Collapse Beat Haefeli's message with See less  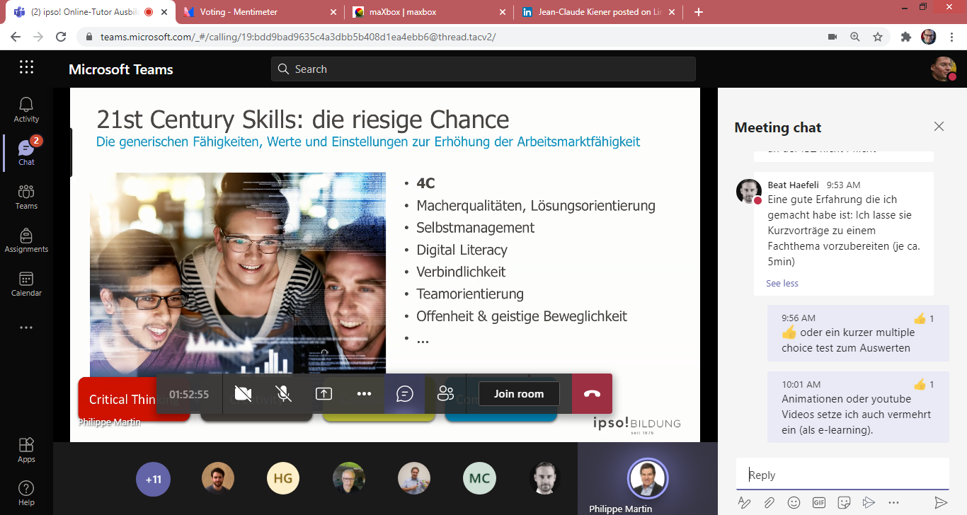[x=782, y=283]
